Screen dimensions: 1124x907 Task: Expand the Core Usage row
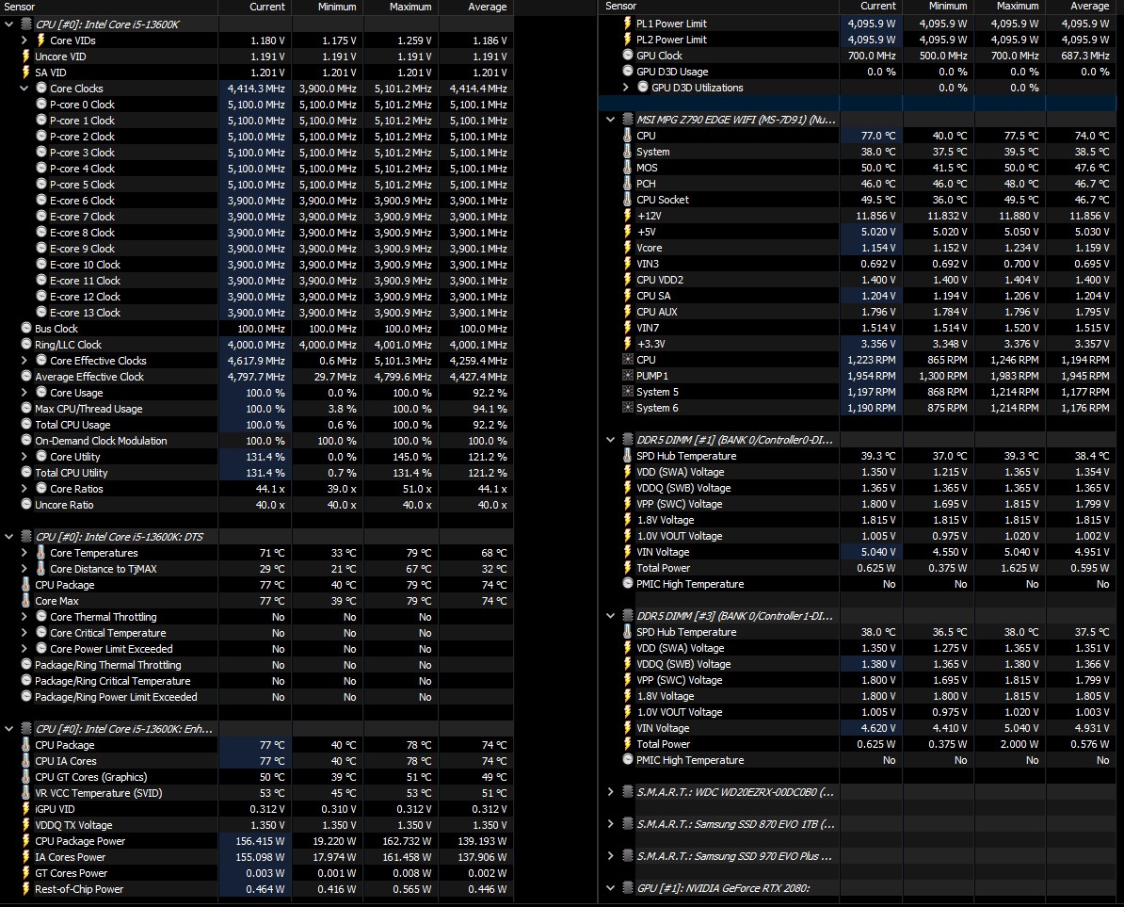(24, 392)
